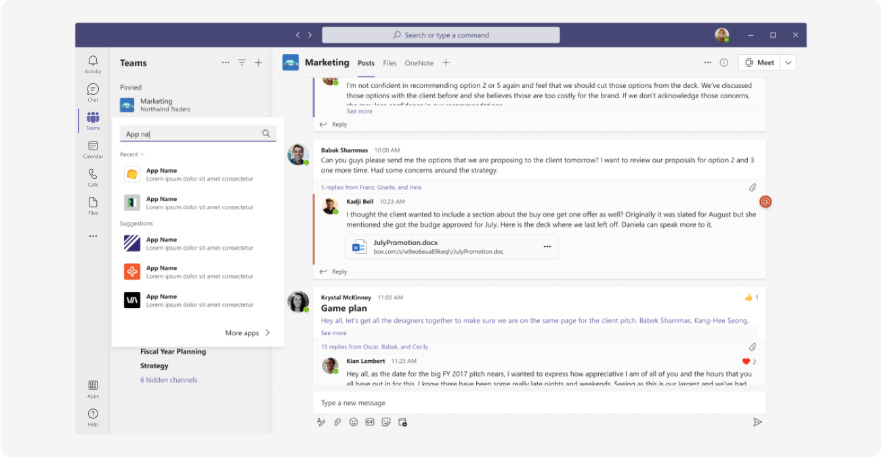Expand the Meet button dropdown arrow
The width and height of the screenshot is (882, 457).
click(788, 62)
